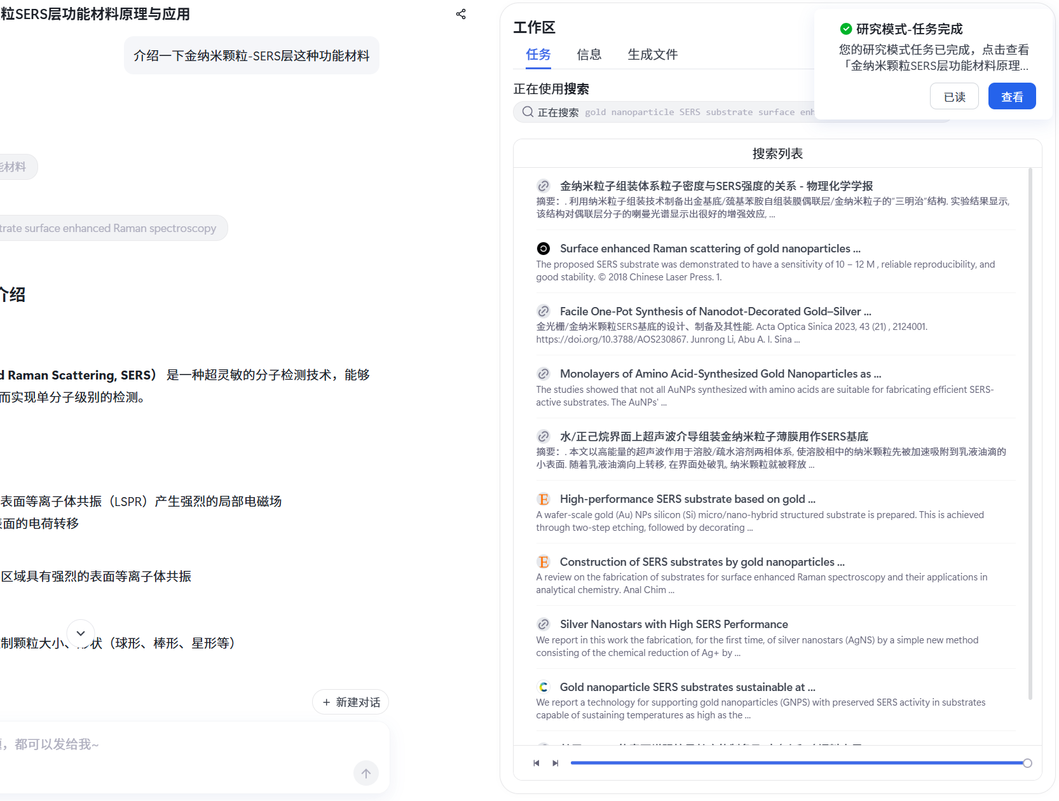Click the black circle icon of Surface enhanced Raman result

point(543,249)
